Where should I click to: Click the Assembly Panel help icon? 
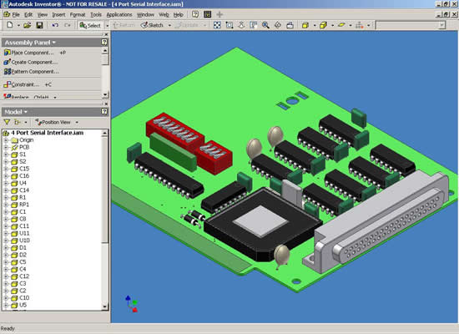(104, 43)
